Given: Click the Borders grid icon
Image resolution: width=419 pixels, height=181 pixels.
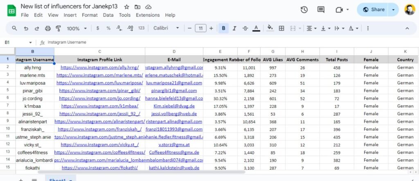Looking at the screenshot, I should click(x=282, y=28).
